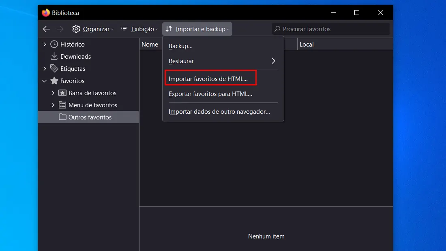
Task: Select Outros favoritos folder row
Action: [x=89, y=117]
